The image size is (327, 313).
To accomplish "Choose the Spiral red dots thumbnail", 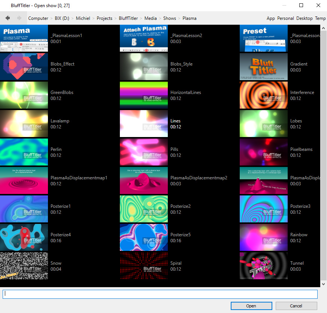I will pos(144,266).
